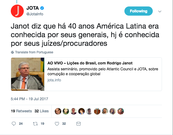Open first liker's profile avatar
This screenshot has width=173, height=135.
(x=58, y=111)
